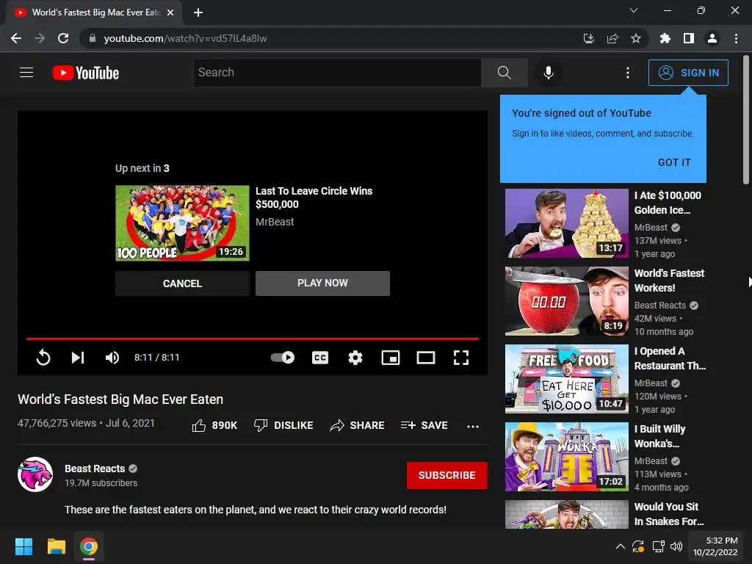Open World's Fastest Workers thumbnail

coord(566,300)
